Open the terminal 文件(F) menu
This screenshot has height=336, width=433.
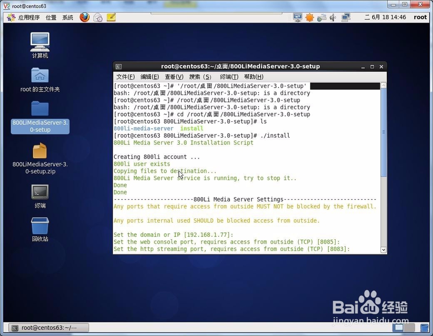click(126, 77)
